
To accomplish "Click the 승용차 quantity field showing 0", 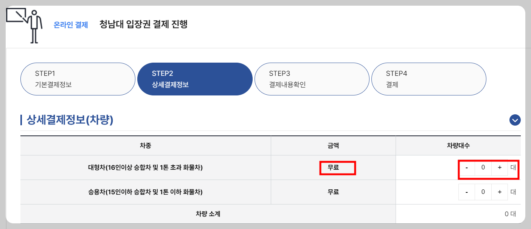I will (x=483, y=192).
